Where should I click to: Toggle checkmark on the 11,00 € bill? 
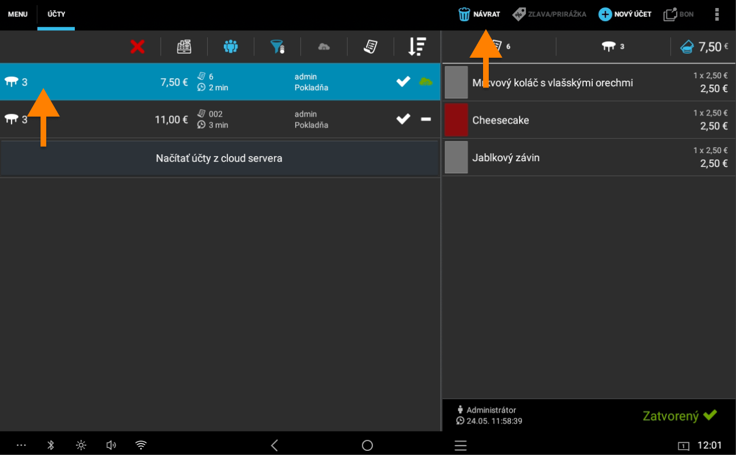[x=403, y=119]
